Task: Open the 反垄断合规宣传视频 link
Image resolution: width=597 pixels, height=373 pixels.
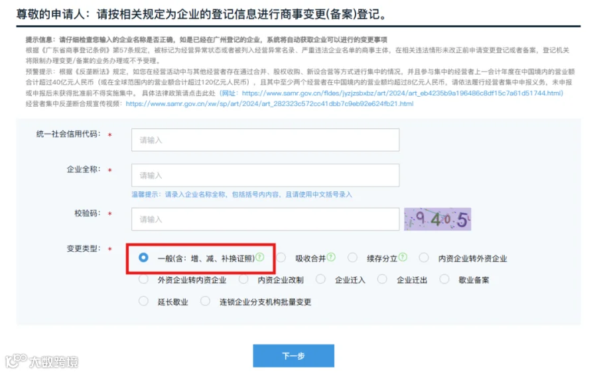Action: tap(269, 104)
